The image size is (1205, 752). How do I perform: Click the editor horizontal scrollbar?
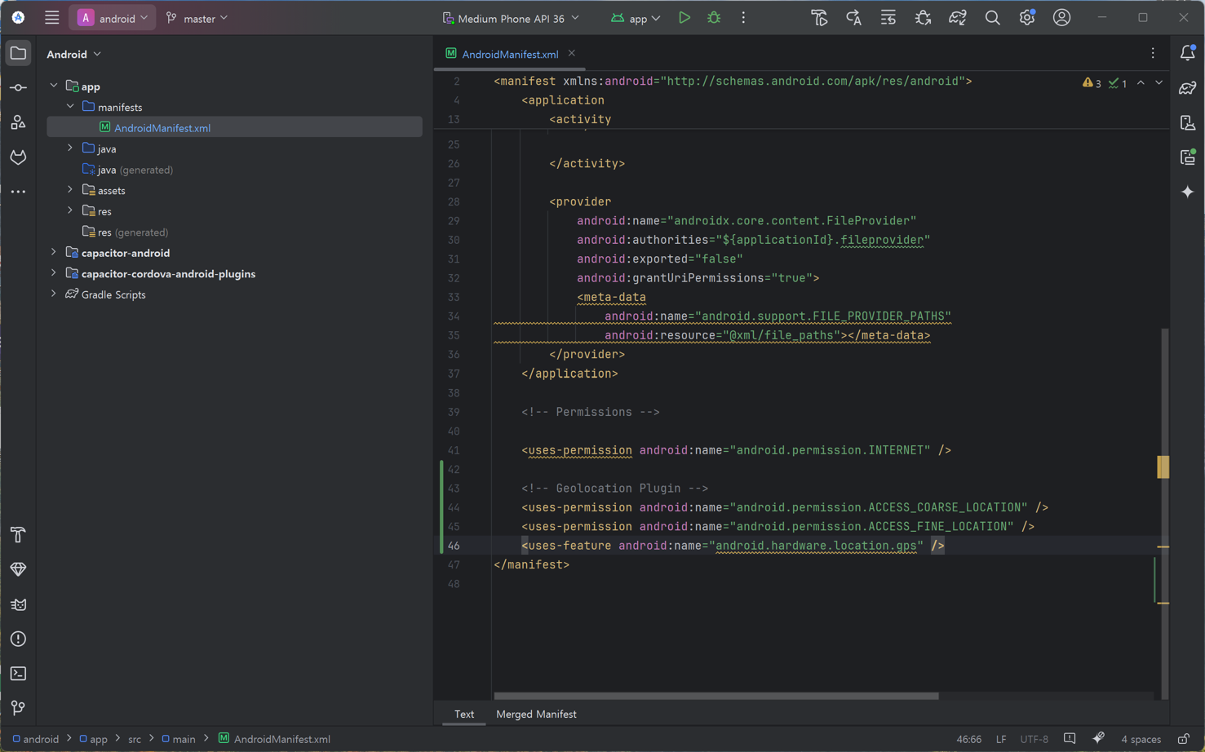[716, 696]
